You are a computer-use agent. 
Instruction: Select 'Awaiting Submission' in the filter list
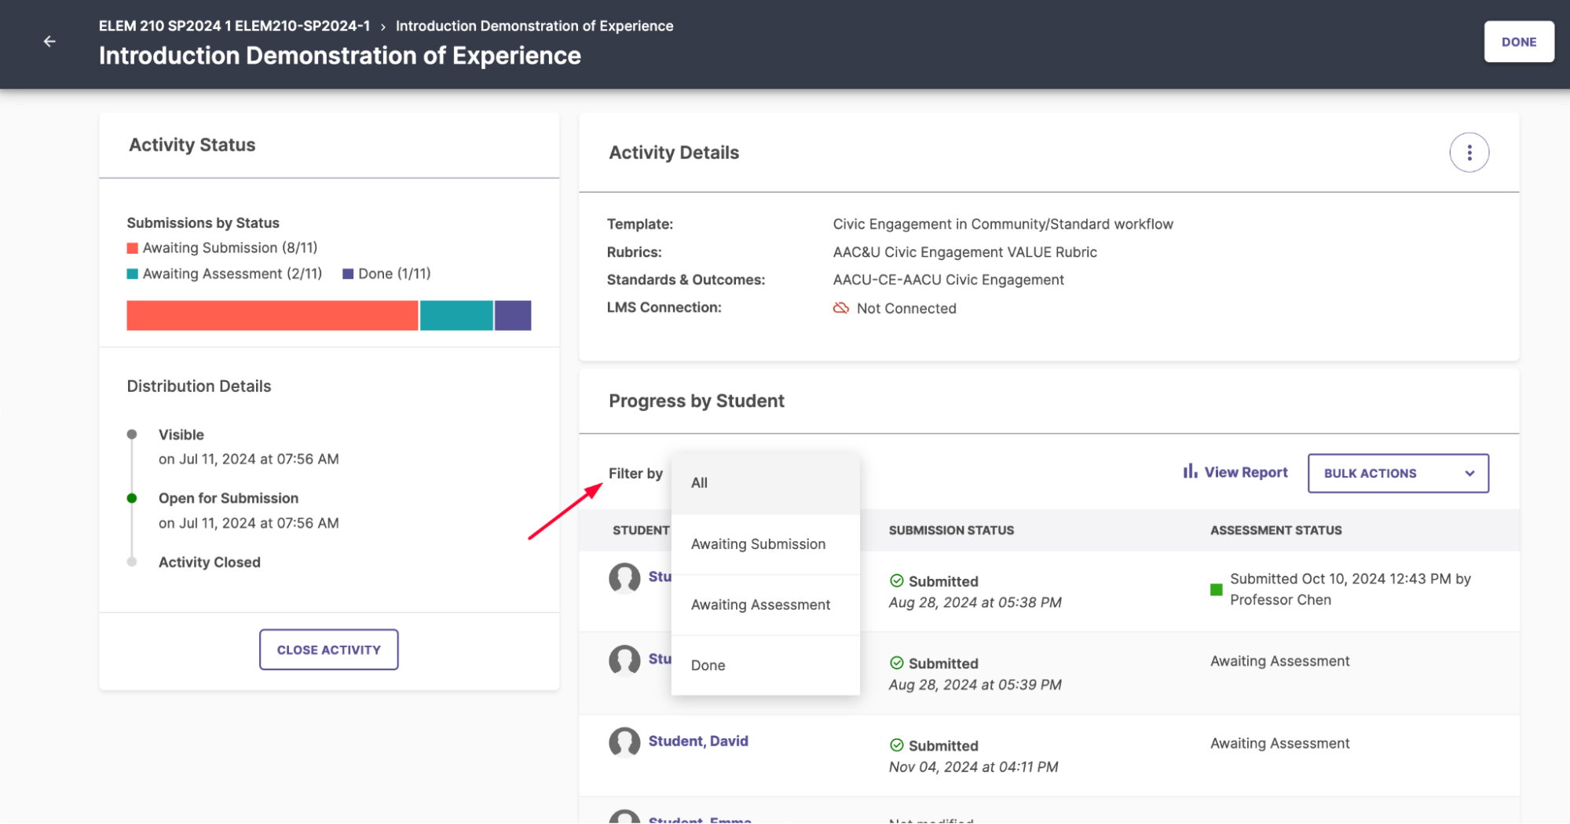(x=758, y=544)
